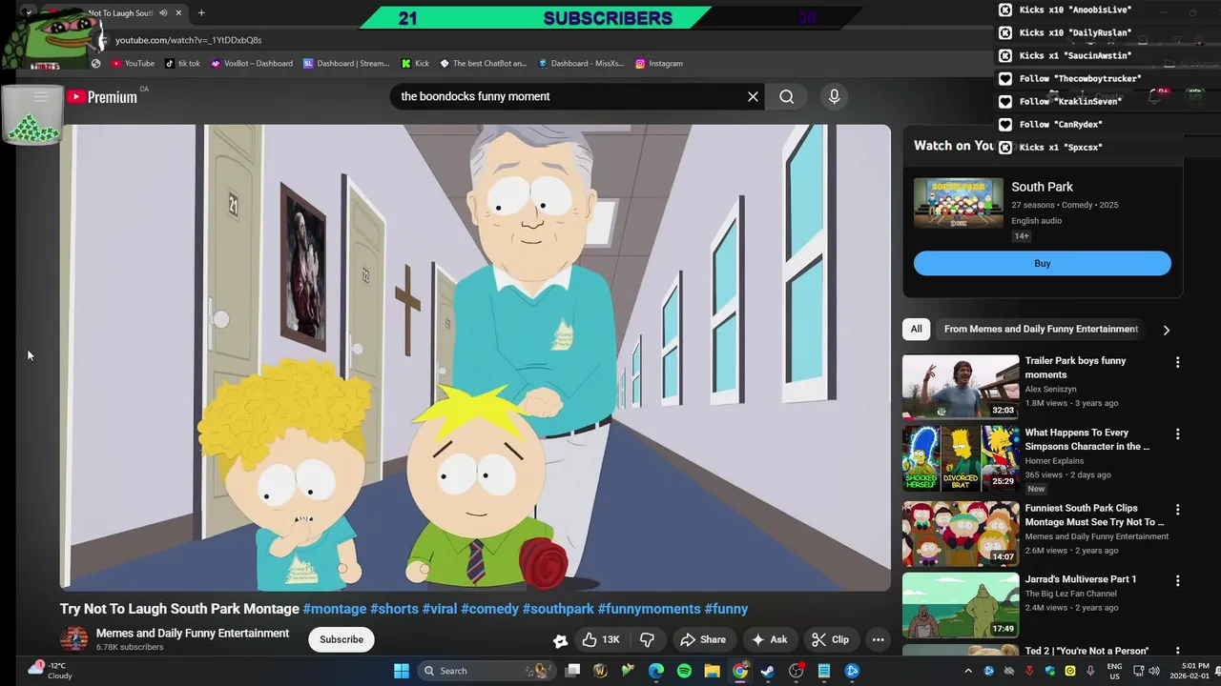The height and width of the screenshot is (686, 1221).
Task: Click the #funnymoments hashtag link
Action: (649, 609)
